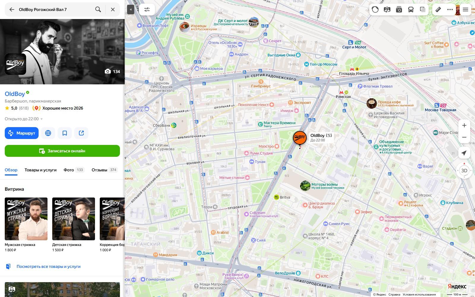
Task: Open the Коррекция бороды showcase card
Action: pyautogui.click(x=112, y=225)
